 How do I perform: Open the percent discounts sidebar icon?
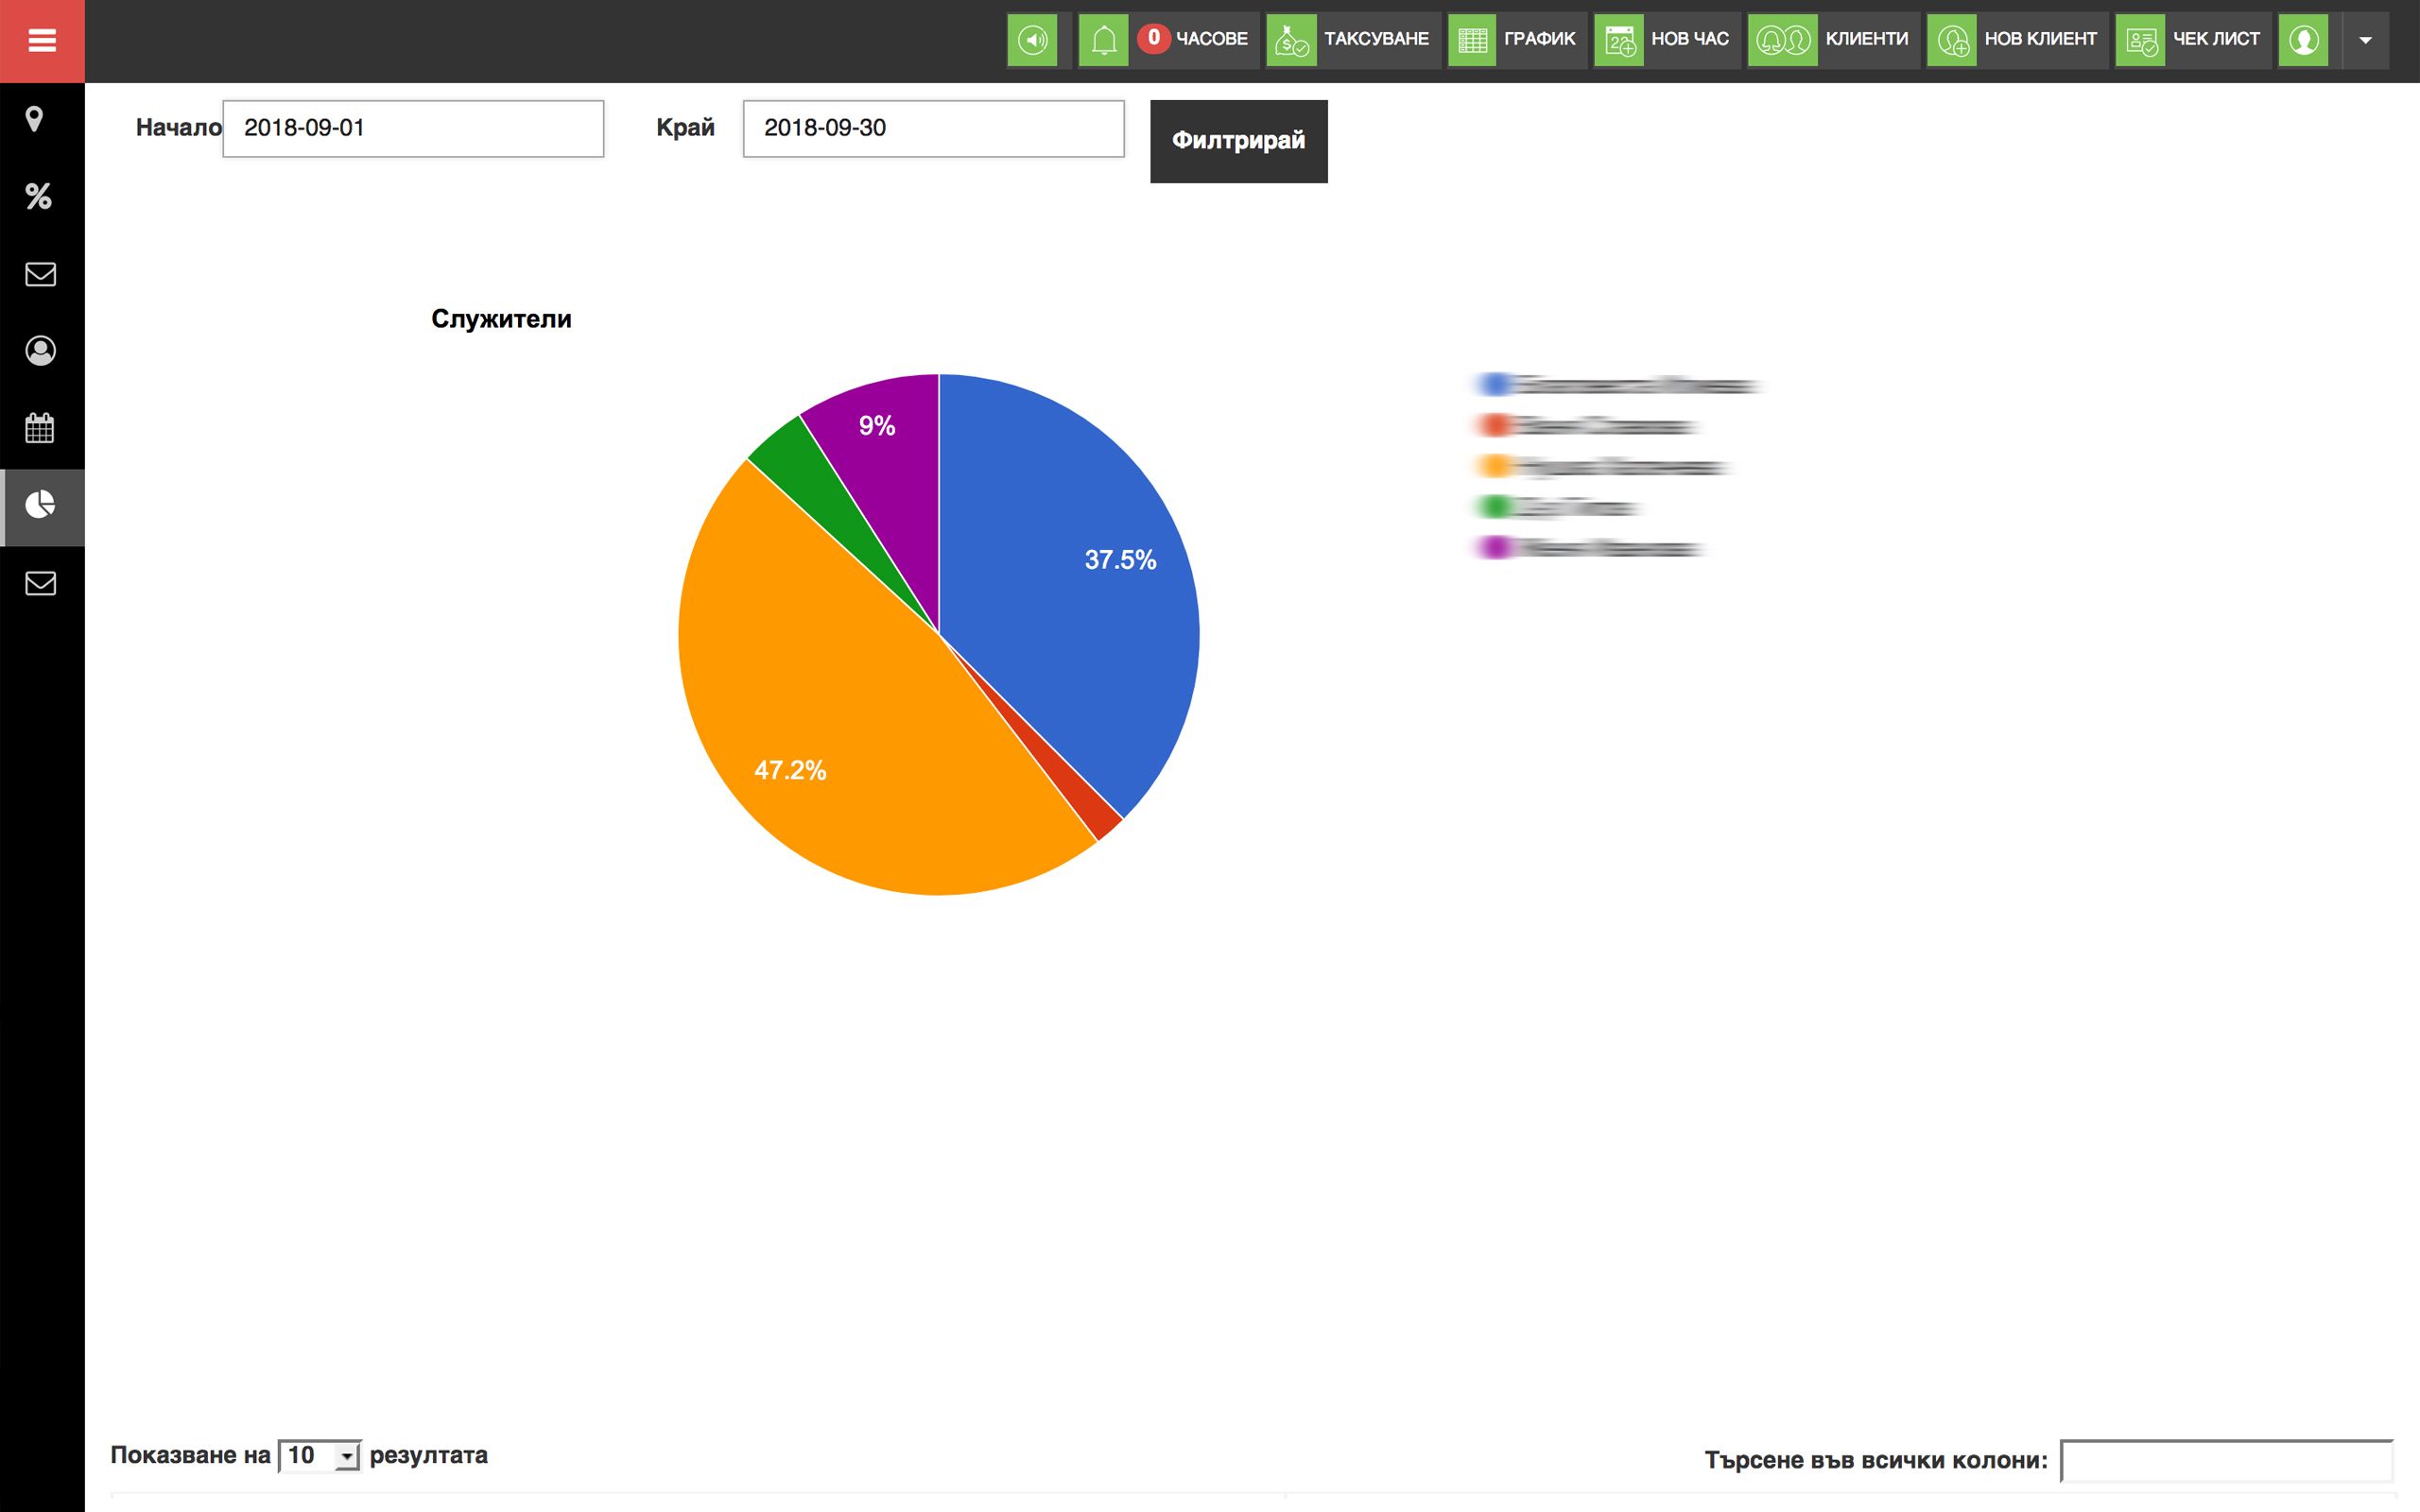pos(39,196)
